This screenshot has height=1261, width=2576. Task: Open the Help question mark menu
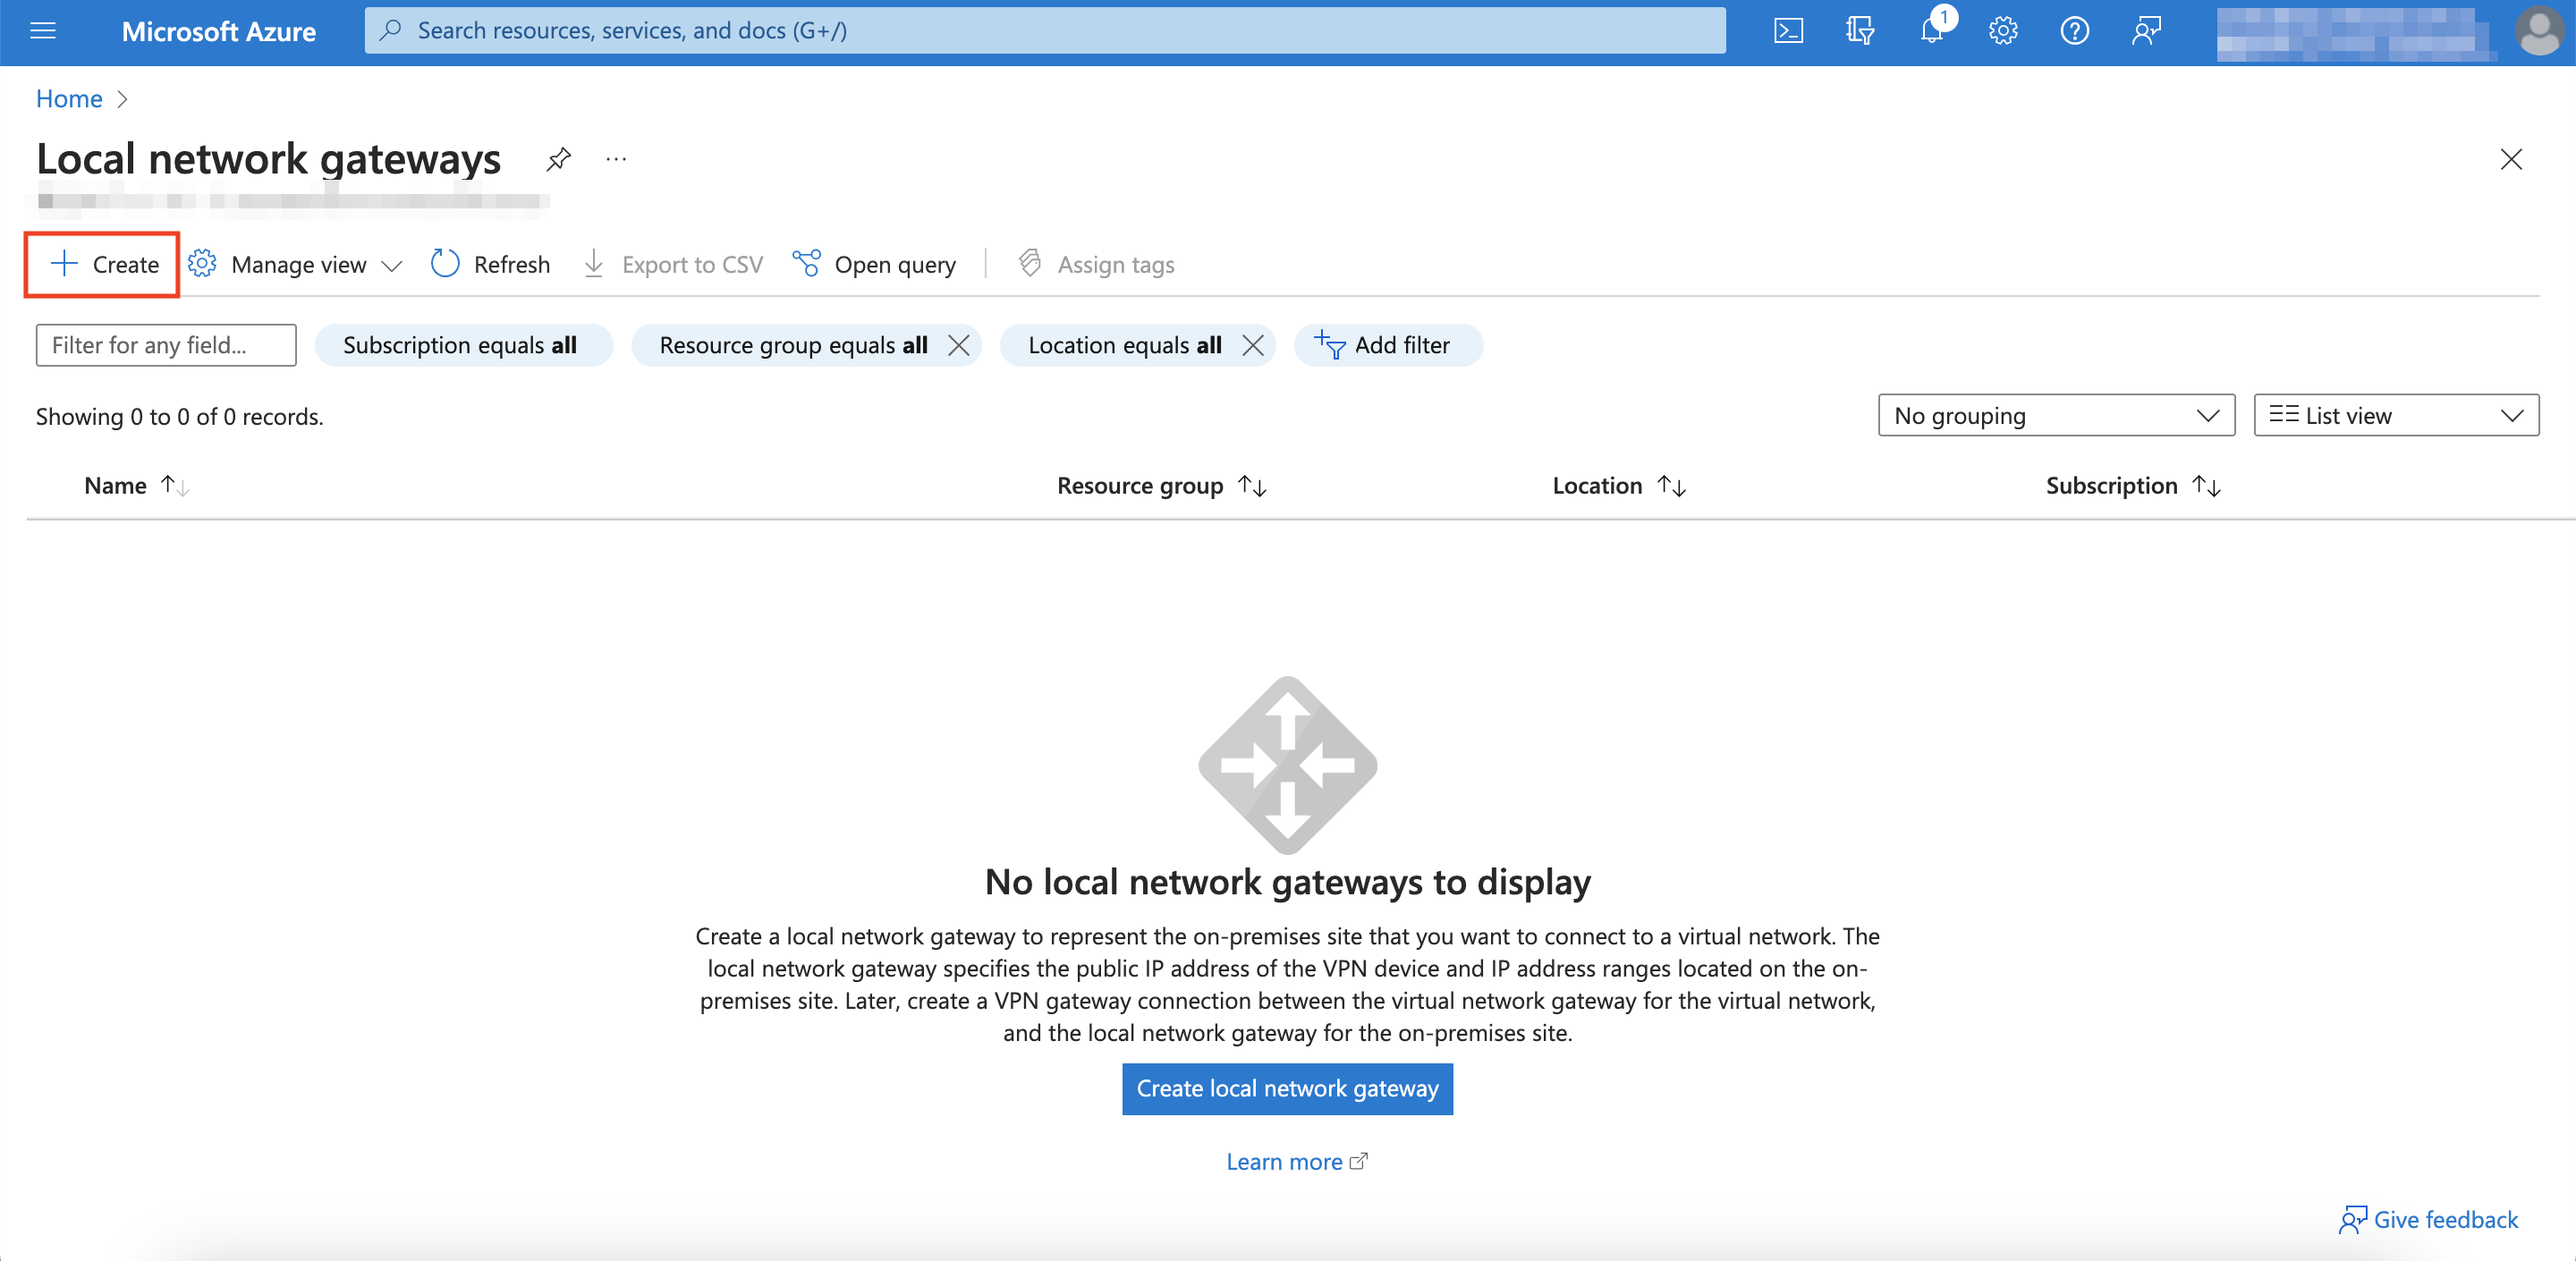[x=2074, y=30]
